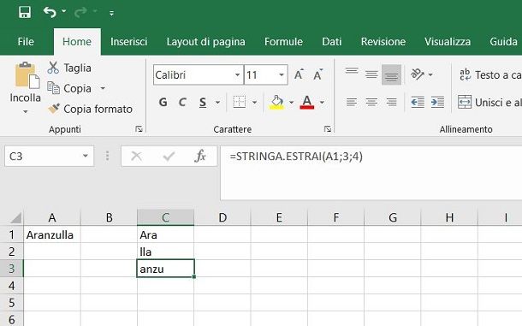The height and width of the screenshot is (326, 522).
Task: Select the Home ribbon tab
Action: (77, 42)
